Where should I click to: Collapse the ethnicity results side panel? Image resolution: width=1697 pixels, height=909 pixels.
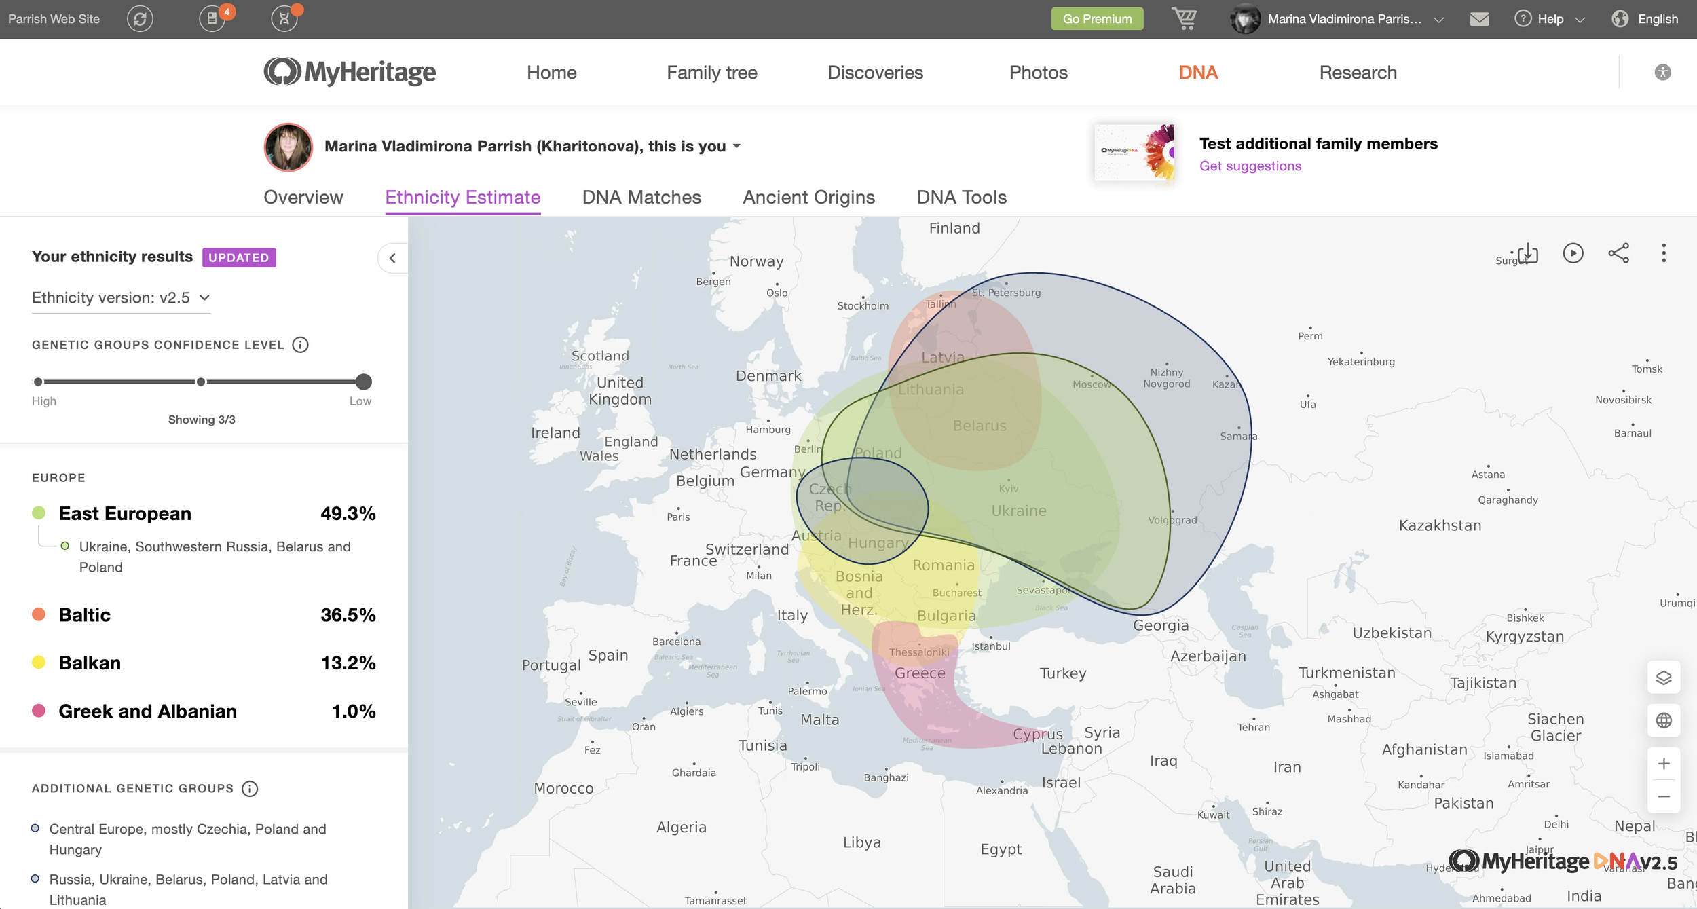tap(392, 258)
